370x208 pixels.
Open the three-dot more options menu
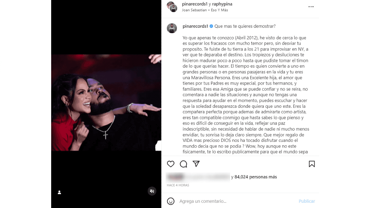tap(311, 7)
